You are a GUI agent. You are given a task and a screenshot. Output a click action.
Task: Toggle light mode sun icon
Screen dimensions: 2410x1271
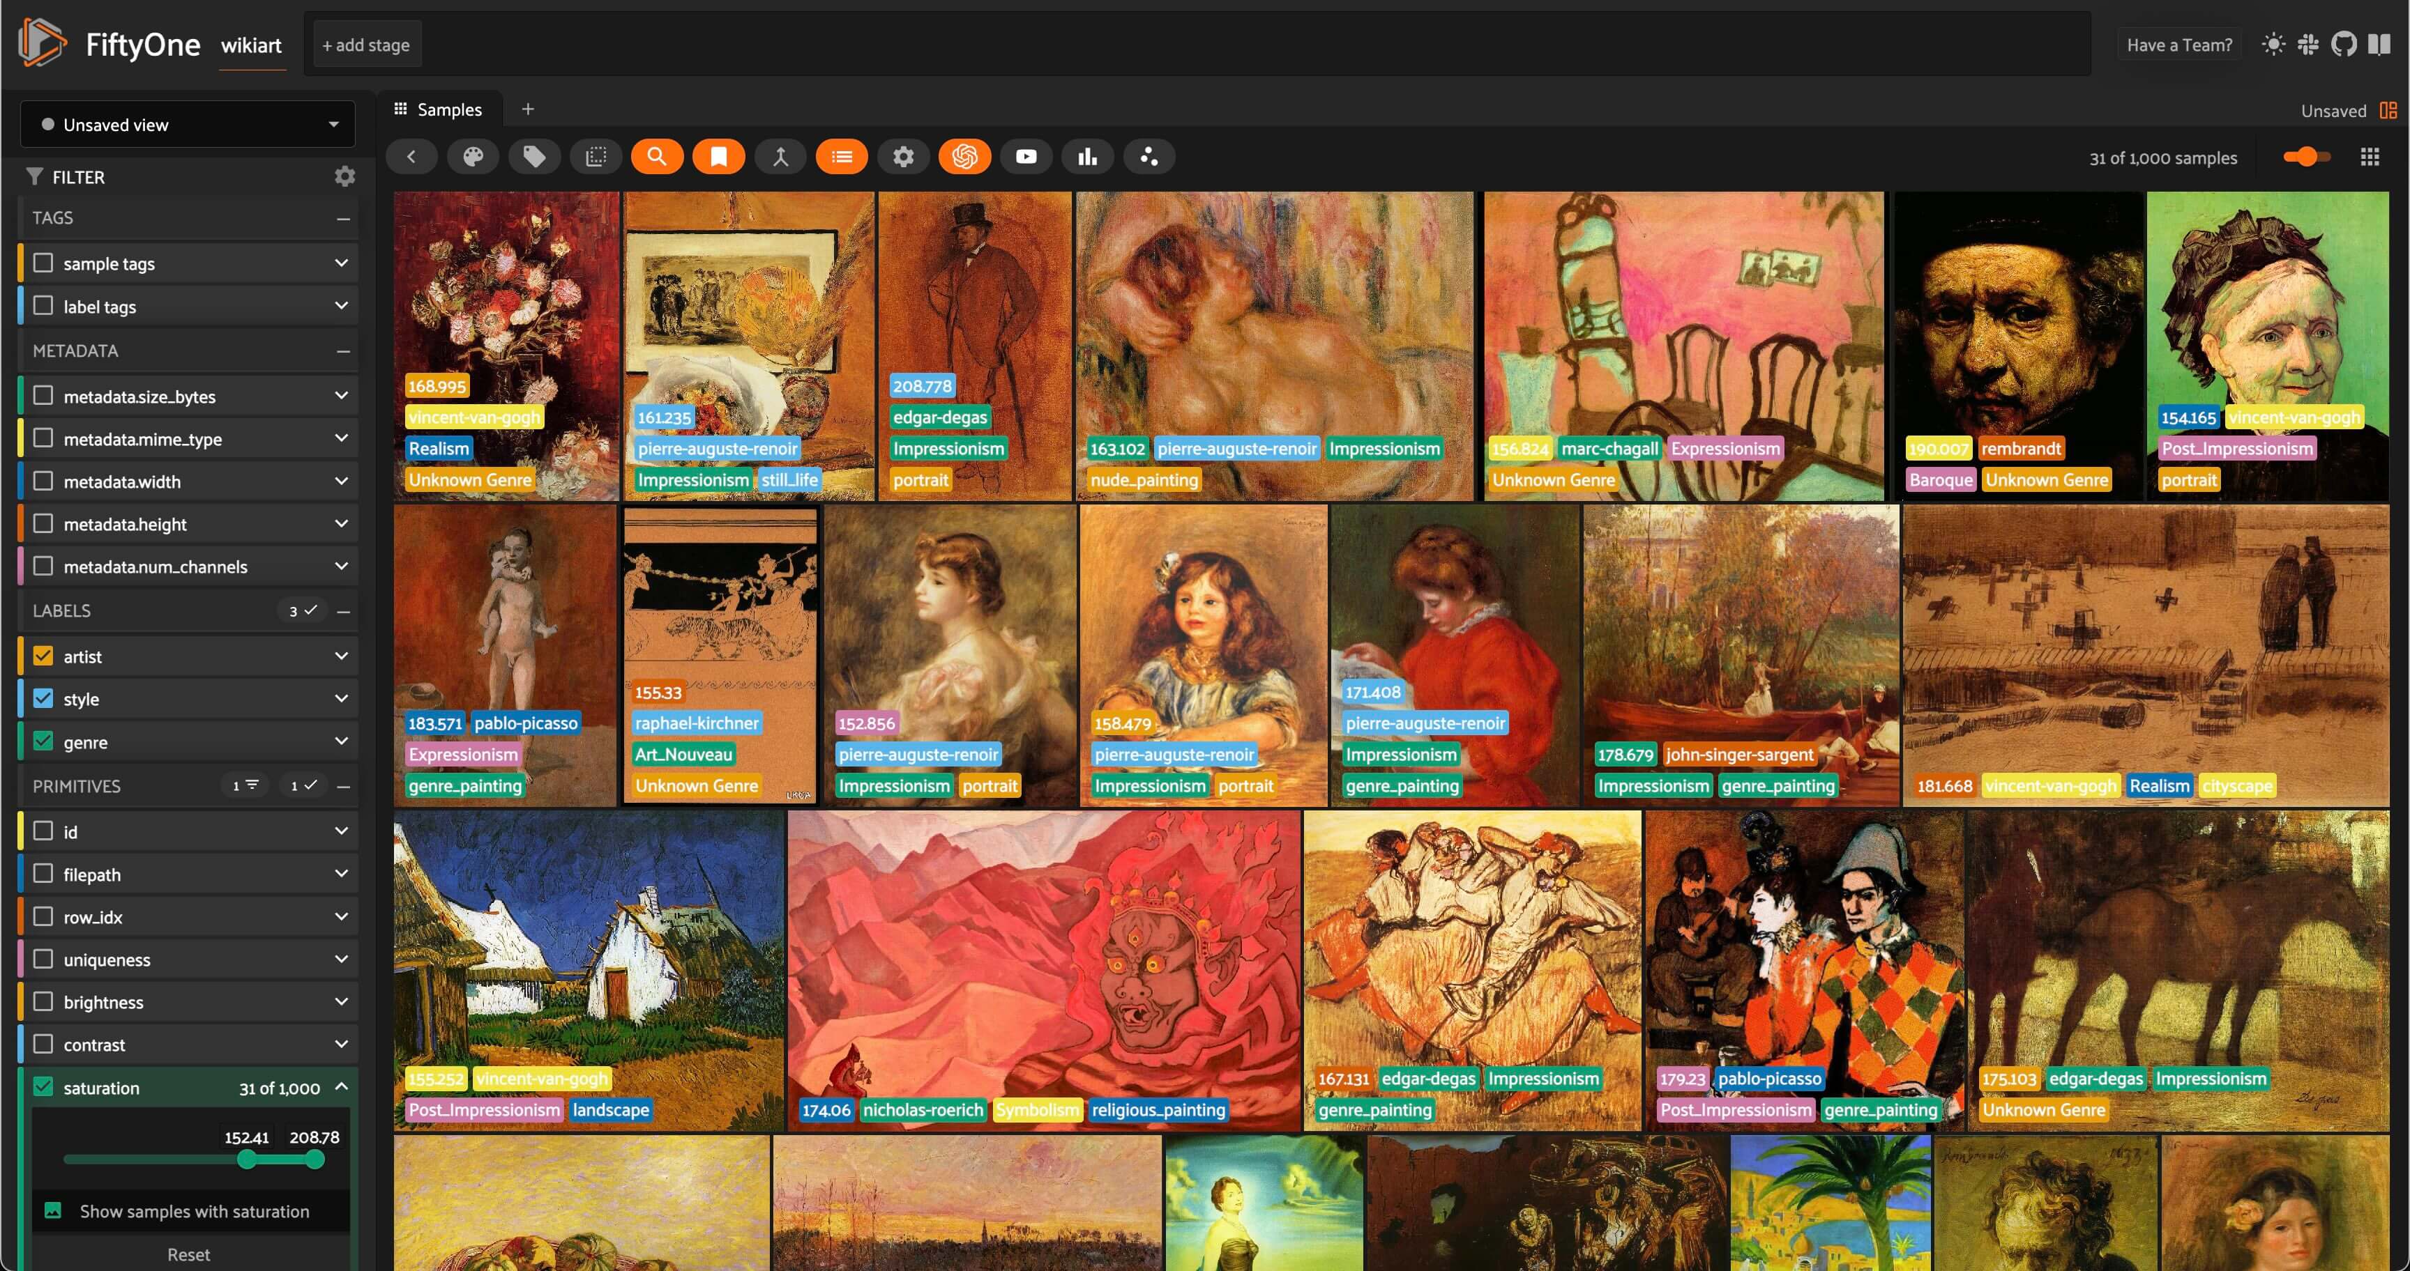2273,44
